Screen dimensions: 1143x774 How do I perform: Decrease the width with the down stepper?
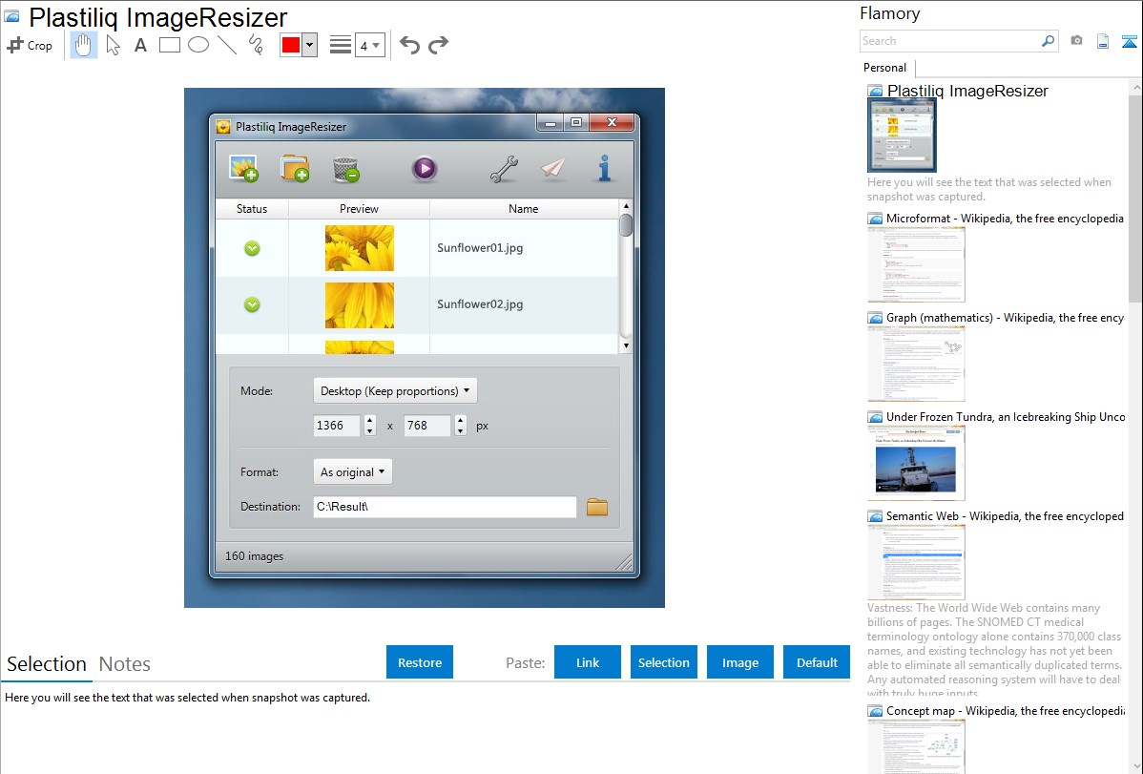tap(369, 430)
